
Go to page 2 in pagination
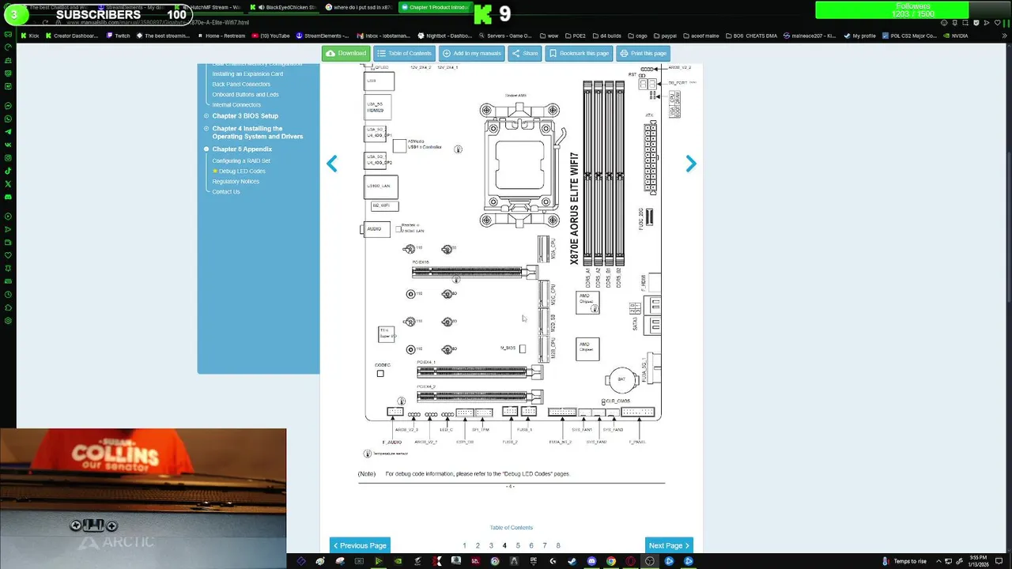(x=478, y=545)
